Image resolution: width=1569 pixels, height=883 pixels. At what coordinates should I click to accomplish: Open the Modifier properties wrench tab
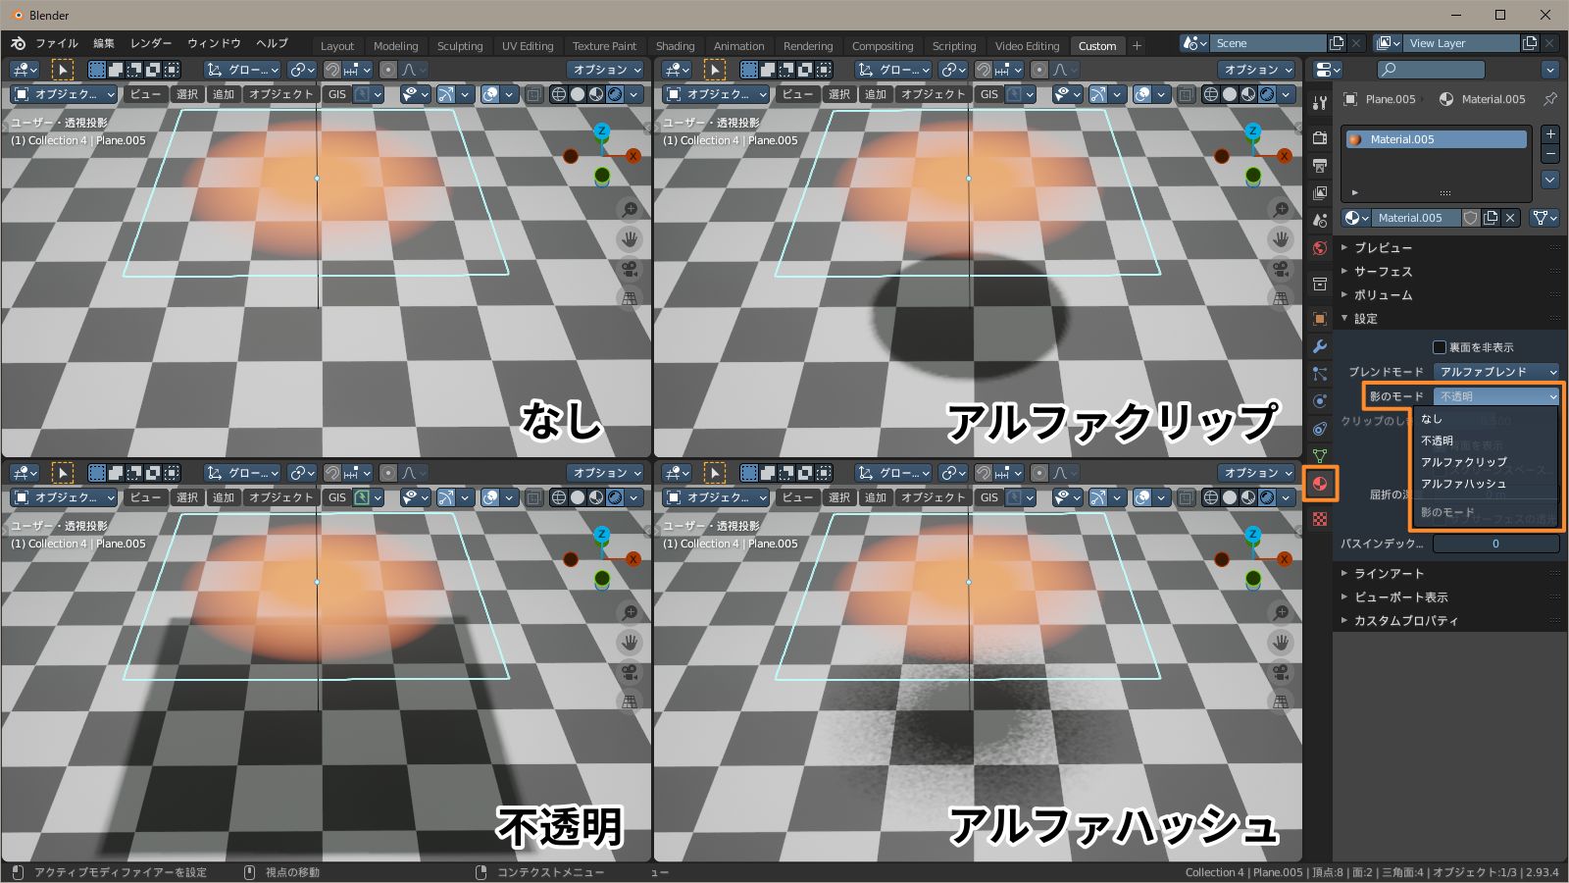coord(1320,346)
